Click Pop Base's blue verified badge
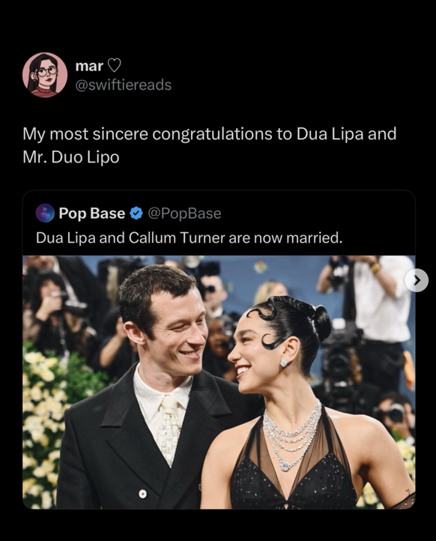 click(136, 214)
